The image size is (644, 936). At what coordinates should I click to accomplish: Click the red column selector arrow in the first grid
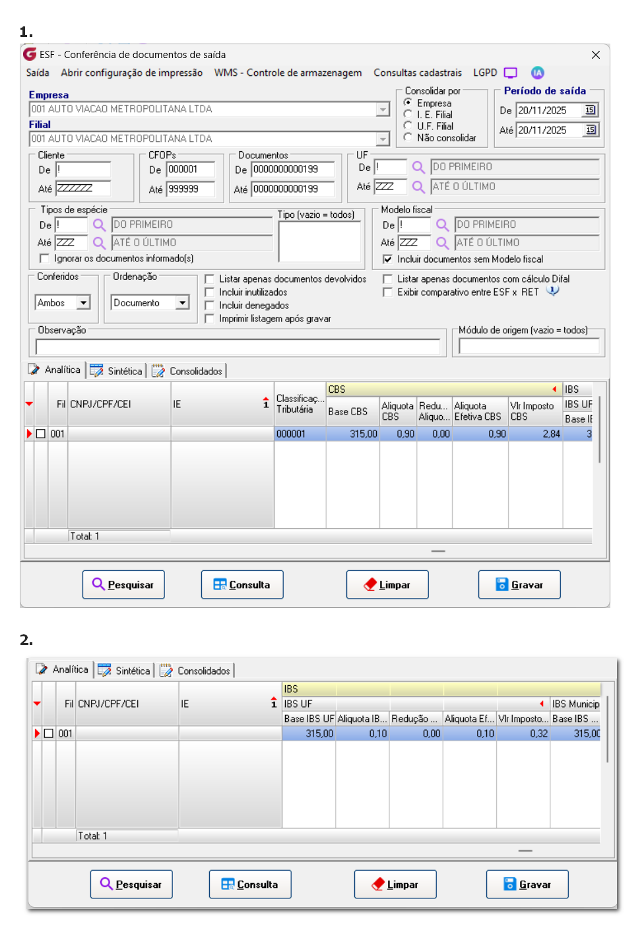[x=29, y=404]
